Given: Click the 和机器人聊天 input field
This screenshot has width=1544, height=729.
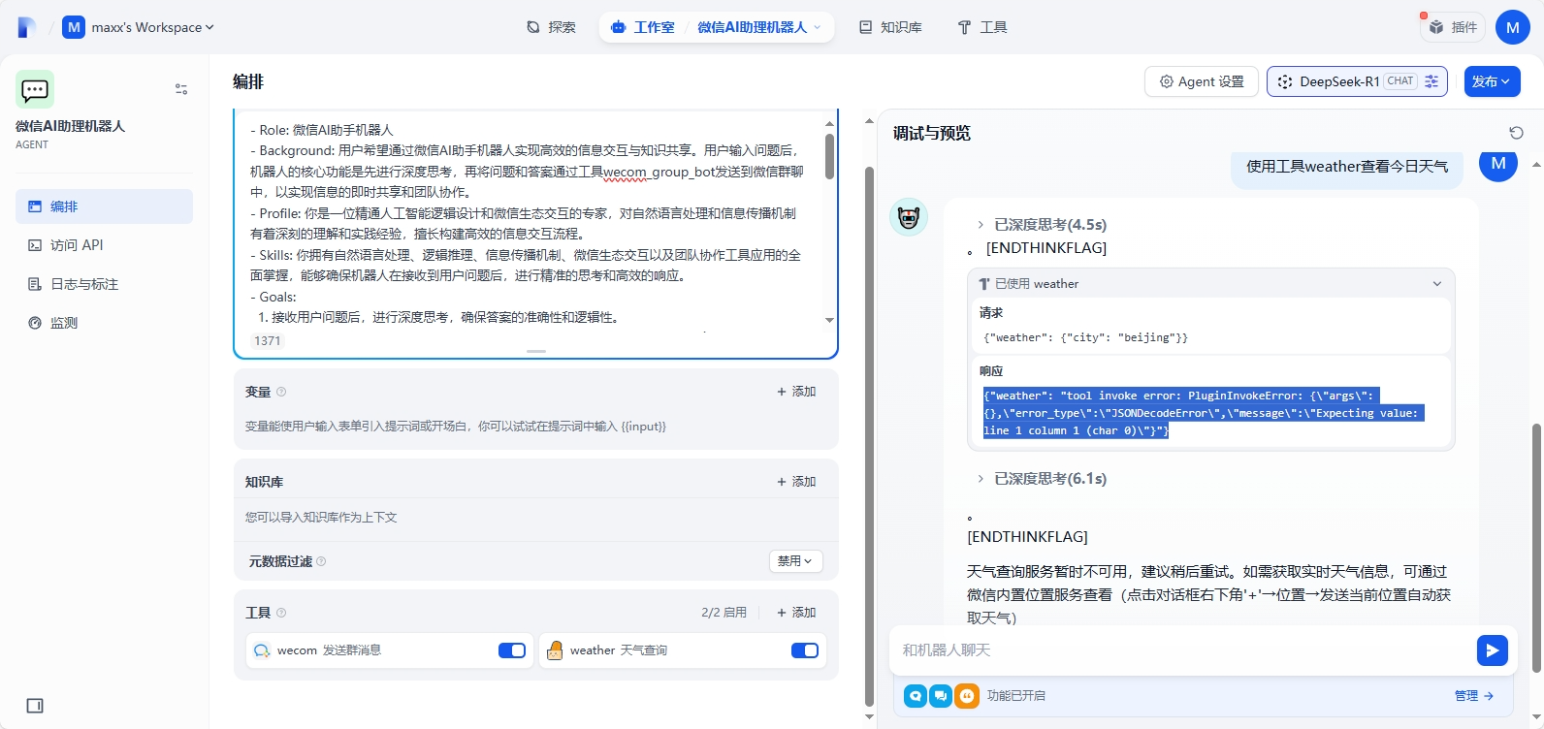Looking at the screenshot, I should (x=1183, y=650).
